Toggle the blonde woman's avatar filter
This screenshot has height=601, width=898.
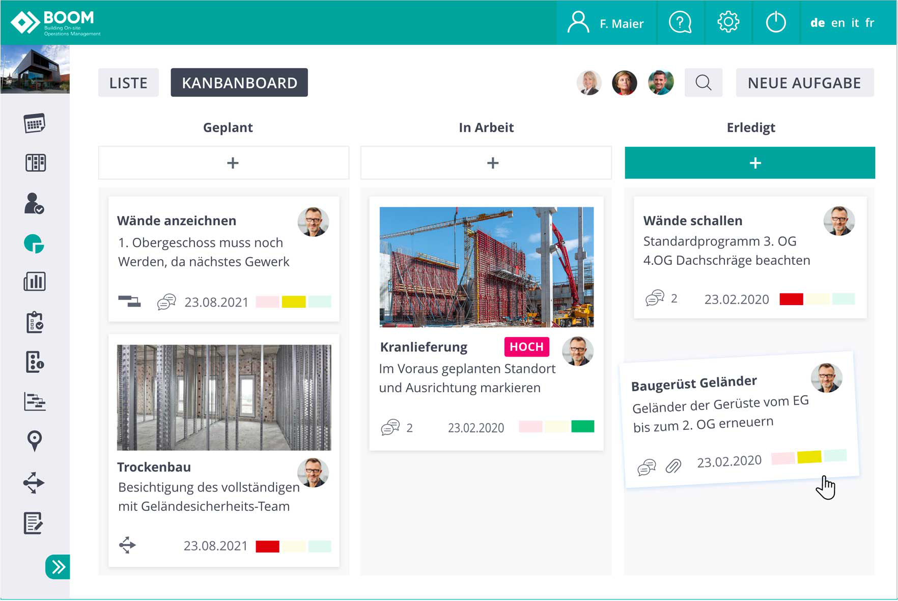point(589,83)
